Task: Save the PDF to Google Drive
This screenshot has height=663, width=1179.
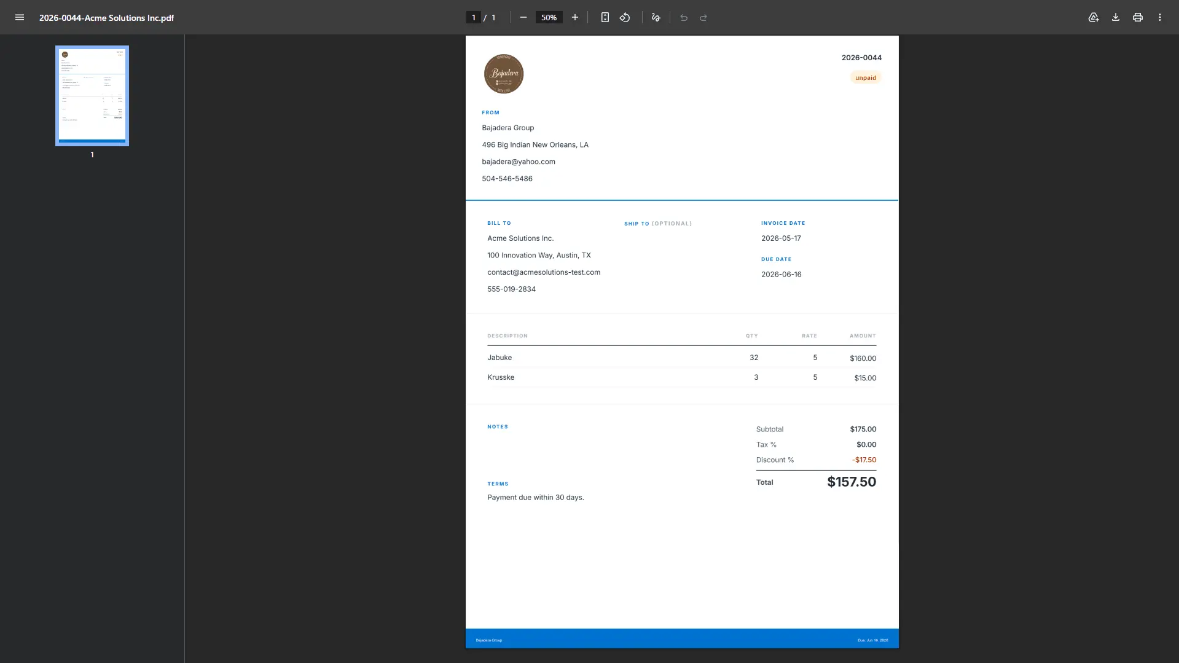Action: click(x=1094, y=17)
